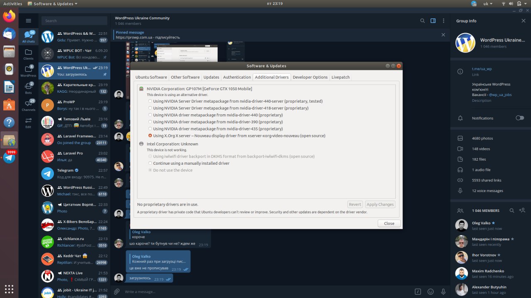The image size is (531, 298).
Task: Toggle the group info side panel
Action: tap(433, 21)
